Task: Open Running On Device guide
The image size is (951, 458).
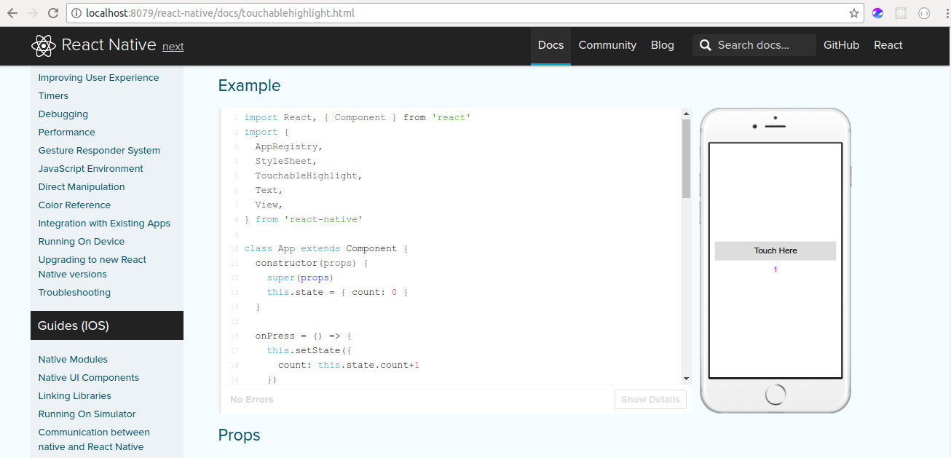Action: 82,242
